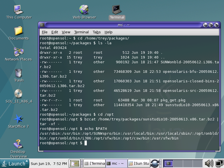Click the SUNWonbld-20050612.i386.ta filename
The width and height of the screenshot is (224, 168).
point(190,62)
